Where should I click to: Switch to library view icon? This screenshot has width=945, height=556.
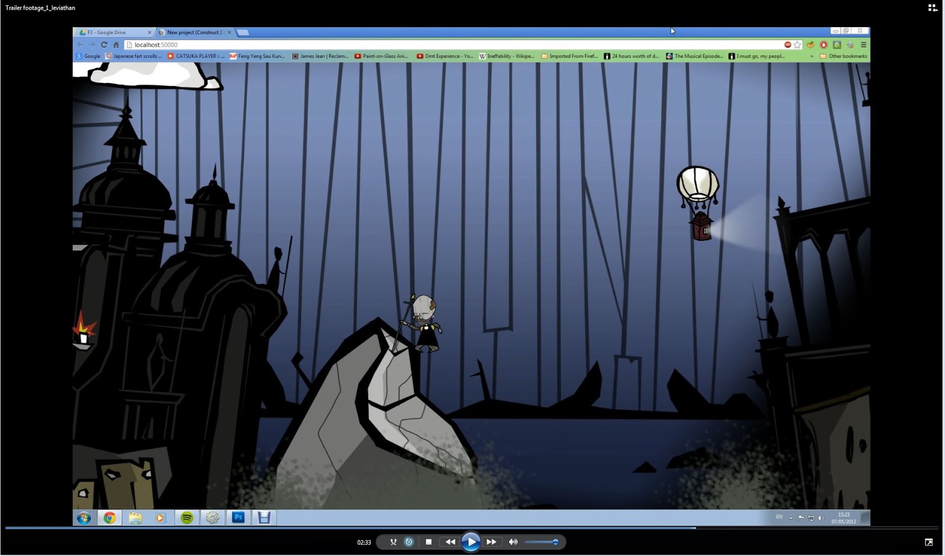[933, 8]
